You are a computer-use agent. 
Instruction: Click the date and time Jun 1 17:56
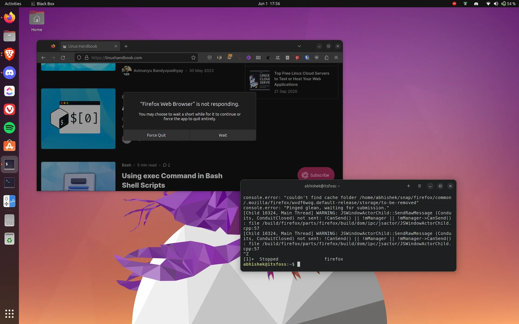269,4
